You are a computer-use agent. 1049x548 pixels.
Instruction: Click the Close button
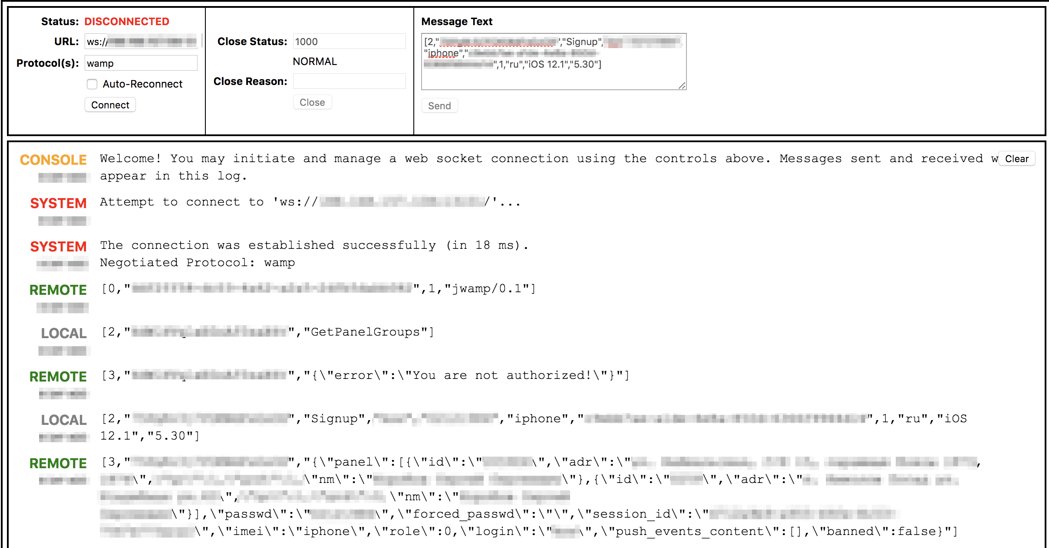point(312,103)
